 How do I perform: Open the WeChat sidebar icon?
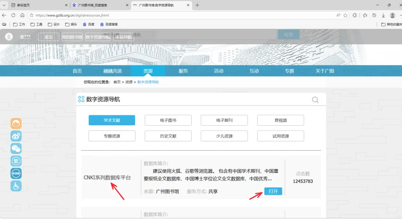[16, 149]
